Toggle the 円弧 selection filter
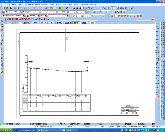This screenshot has height=132, width=165. (x=60, y=23)
